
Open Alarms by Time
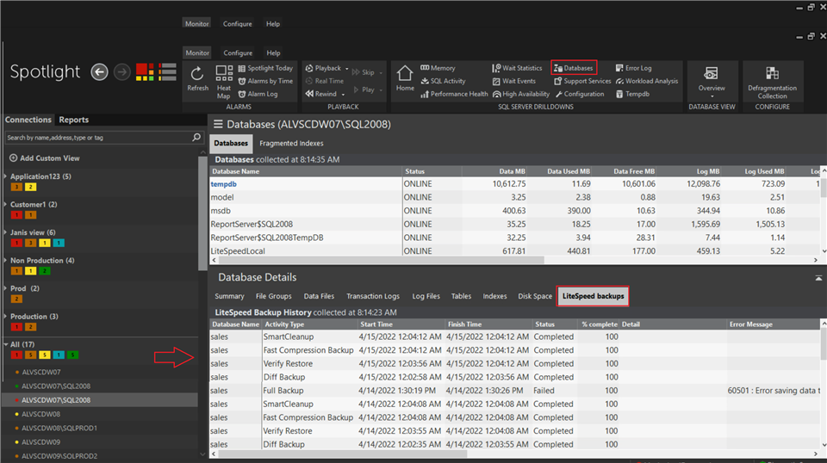[265, 81]
